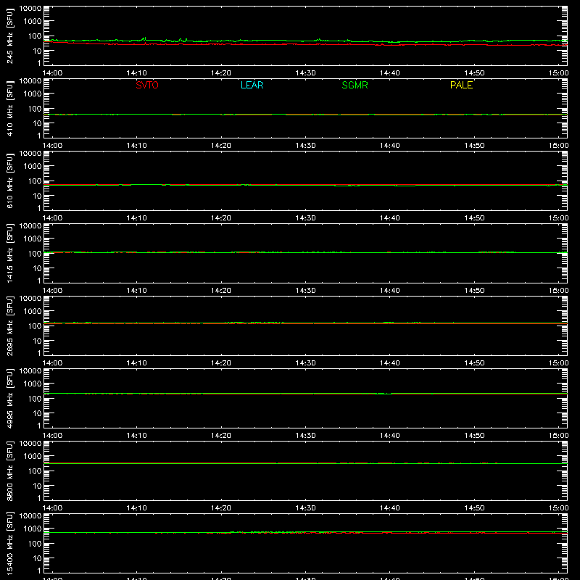Click 14:50 time label below 4995 MHz plot

[474, 436]
